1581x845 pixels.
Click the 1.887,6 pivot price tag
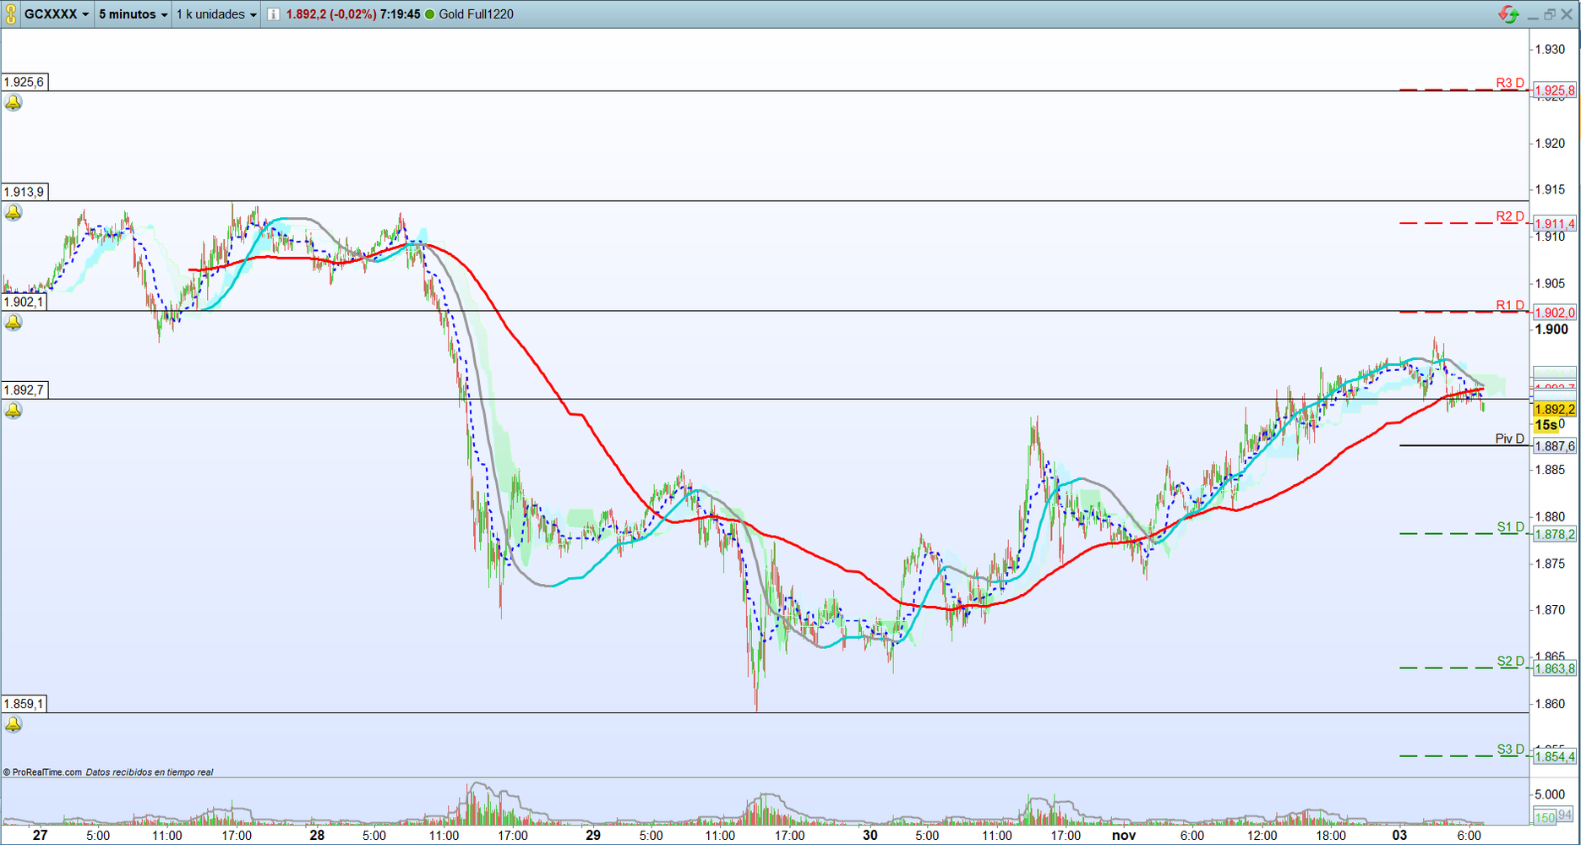pyautogui.click(x=1555, y=446)
